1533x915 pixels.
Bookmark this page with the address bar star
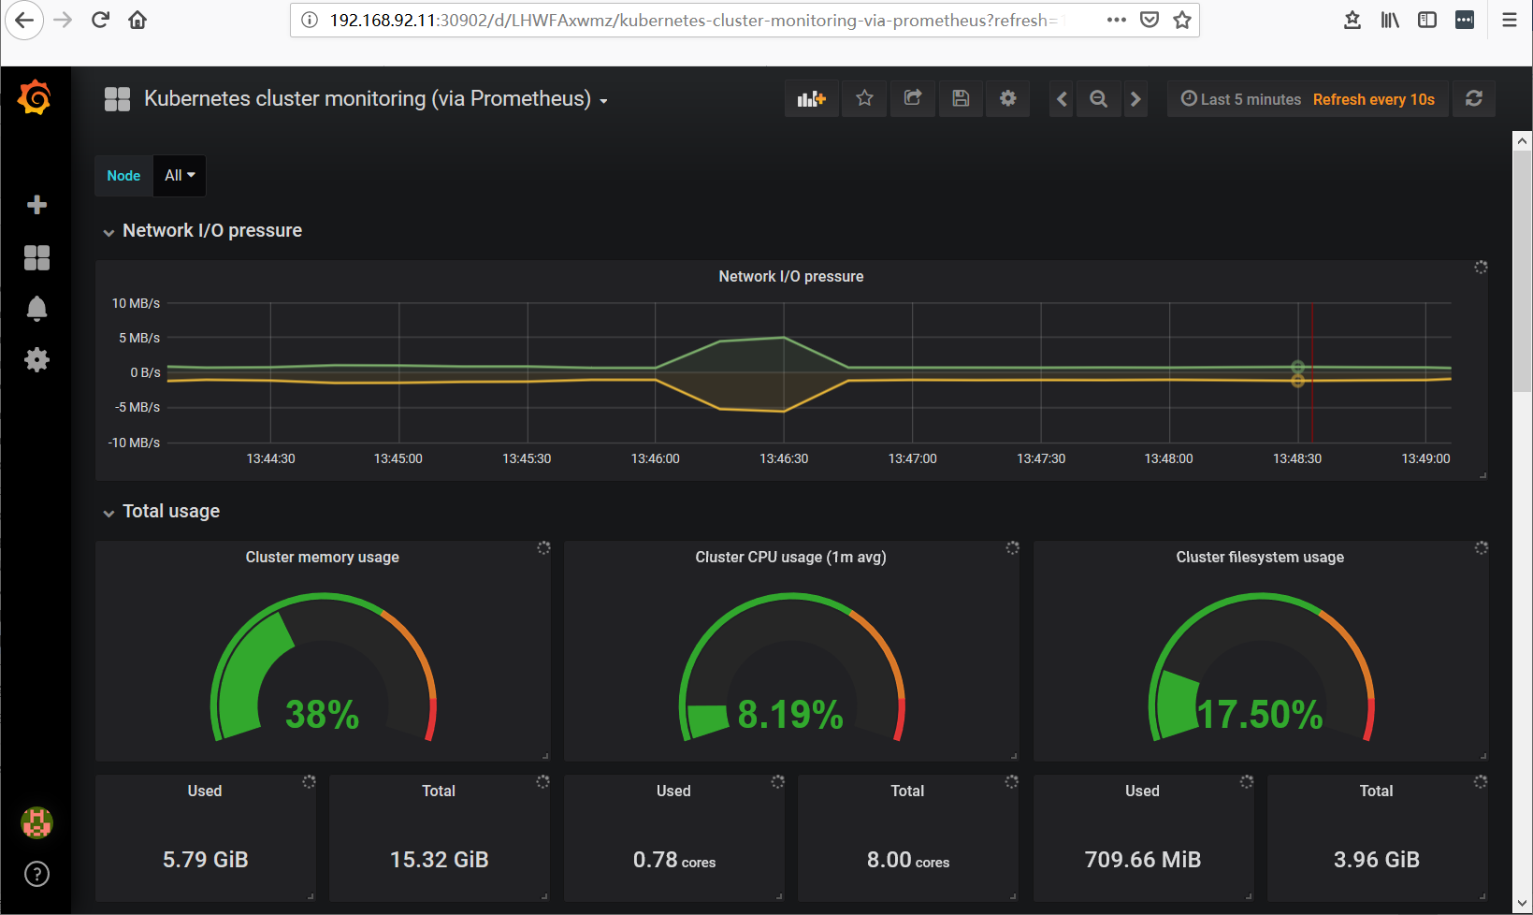tap(1182, 20)
